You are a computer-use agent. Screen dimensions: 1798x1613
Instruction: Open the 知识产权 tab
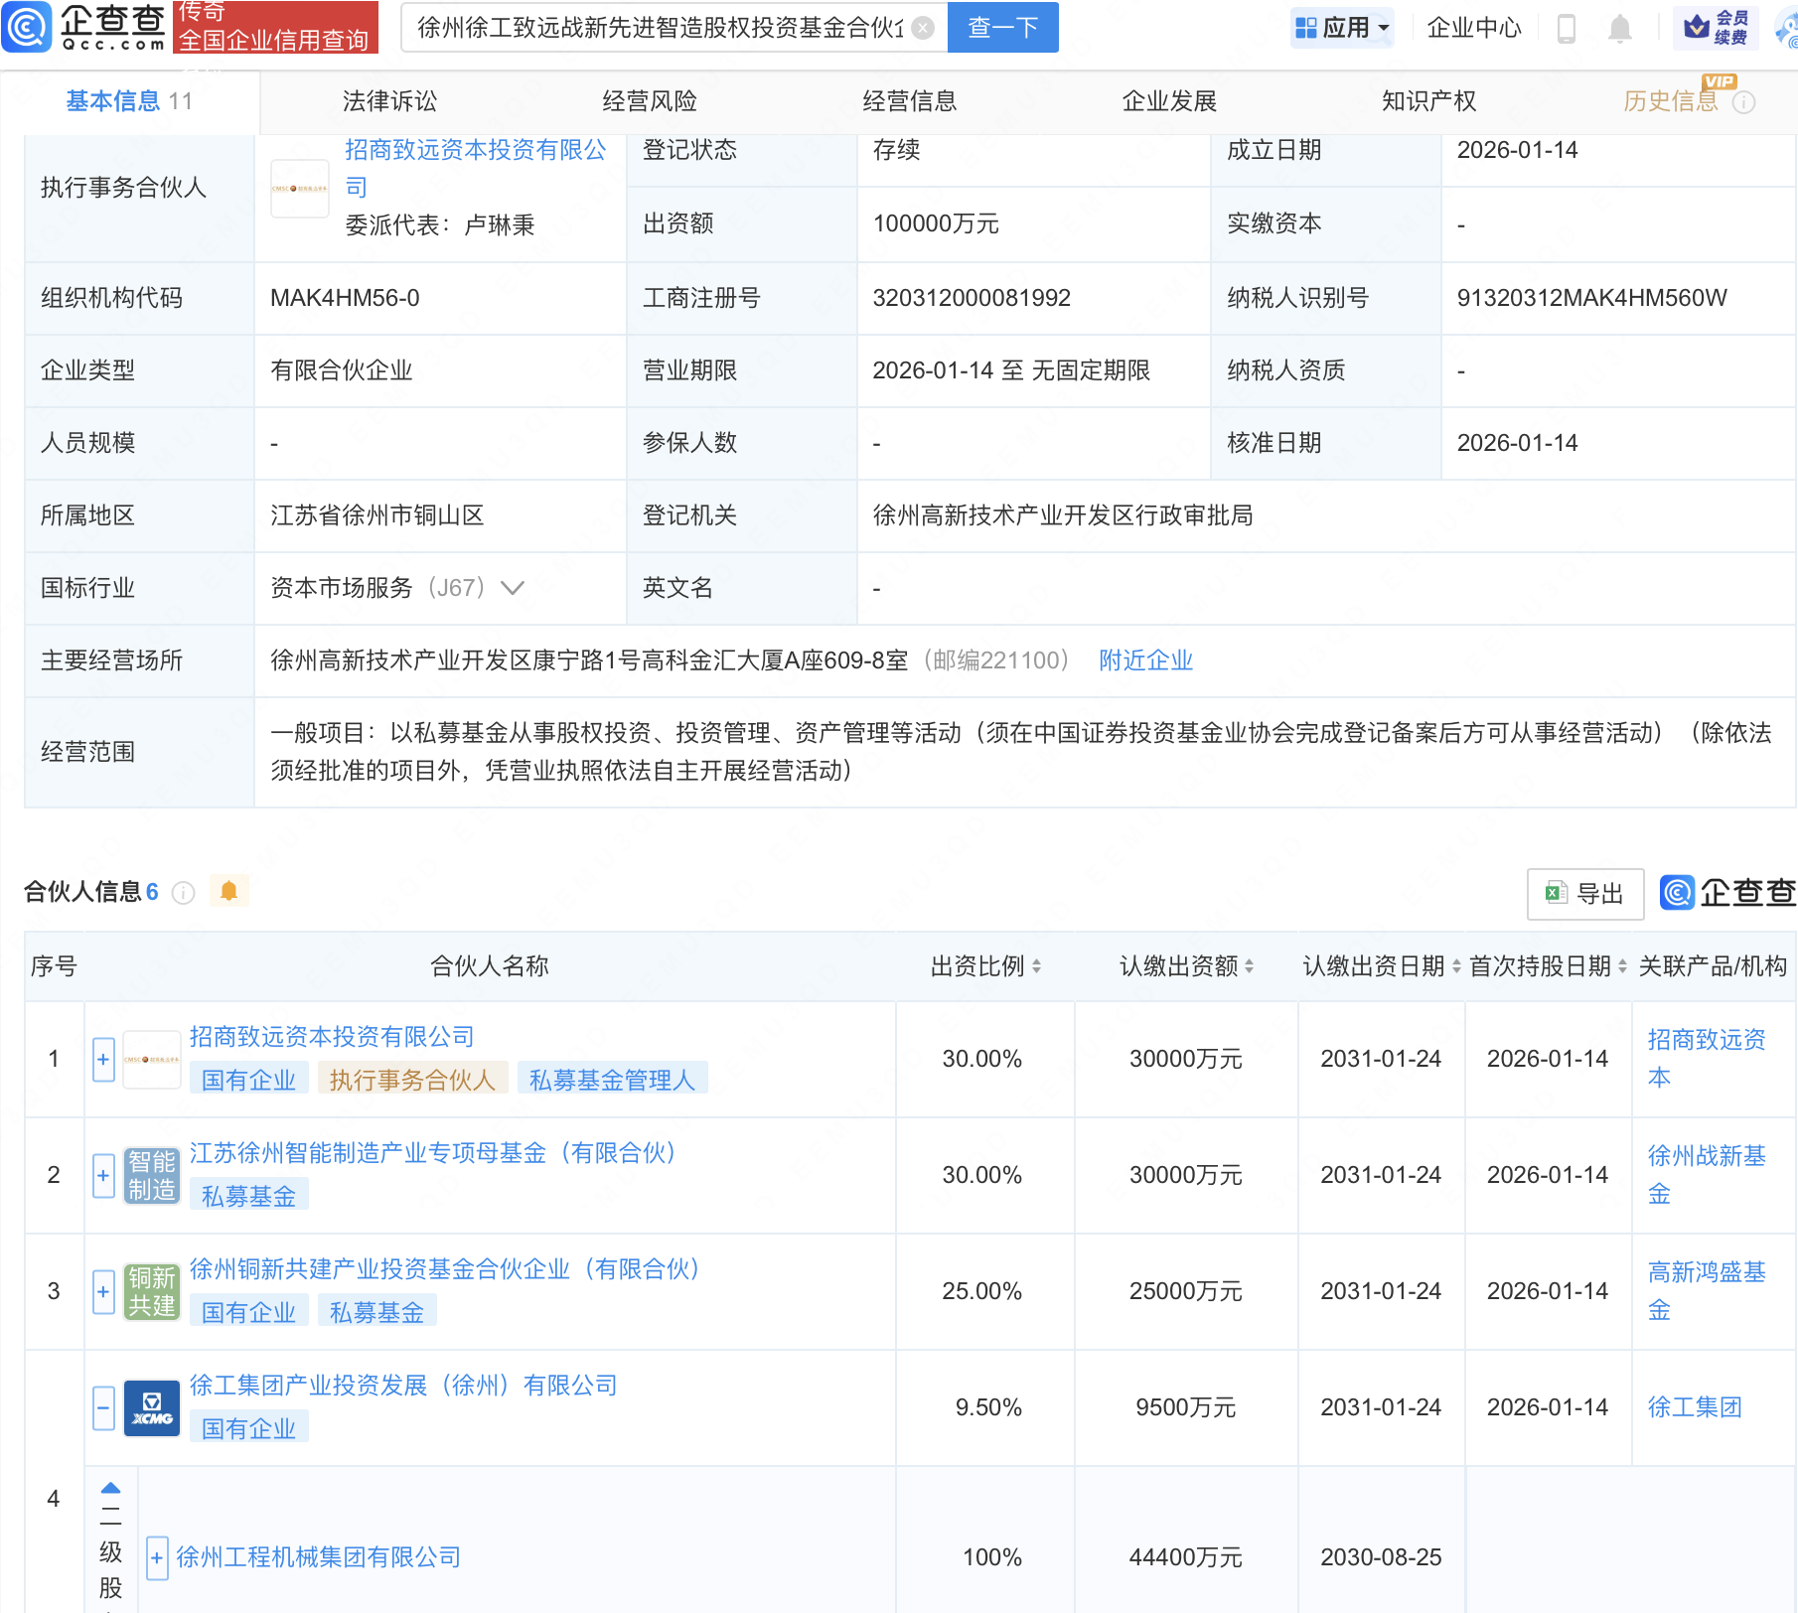pyautogui.click(x=1428, y=101)
